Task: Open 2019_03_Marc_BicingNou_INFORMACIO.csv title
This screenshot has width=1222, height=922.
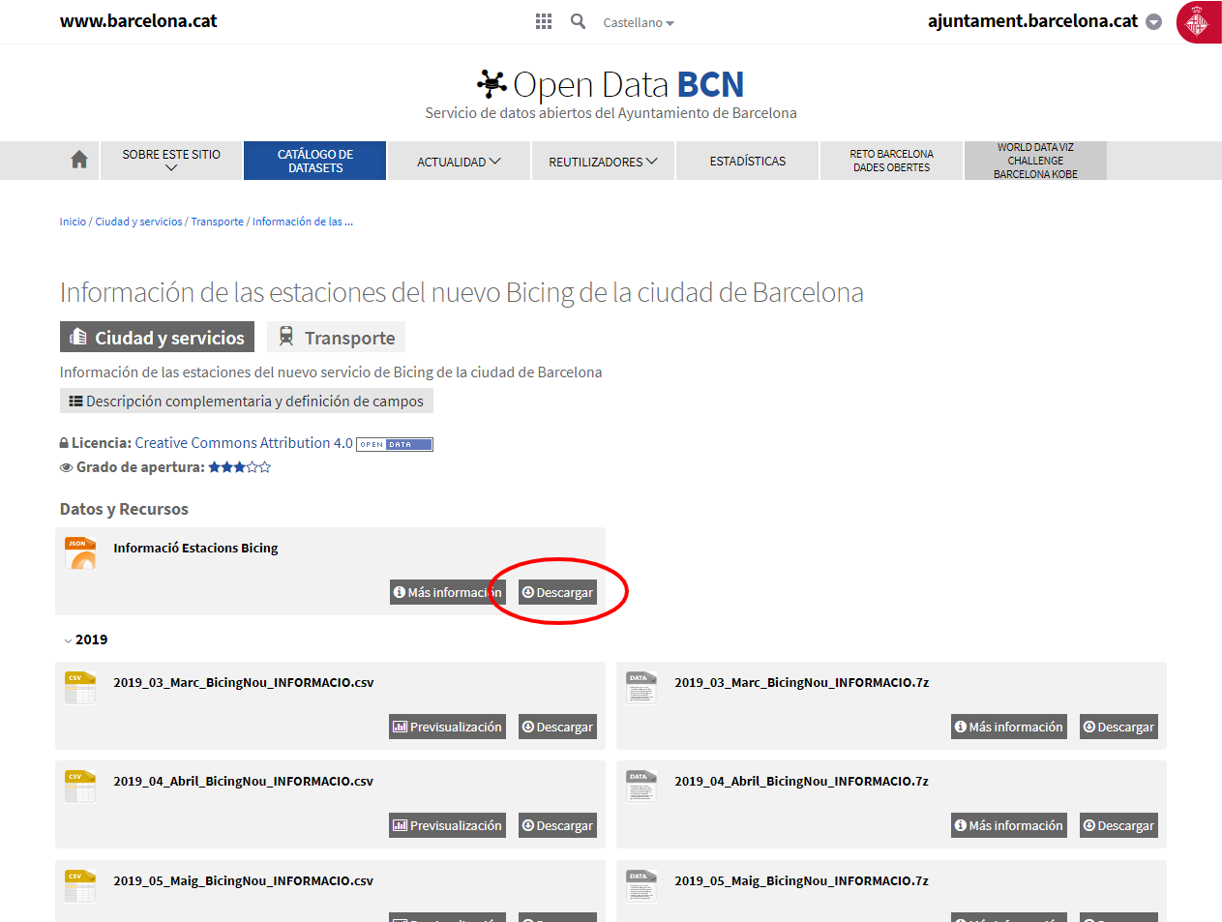Action: click(243, 682)
